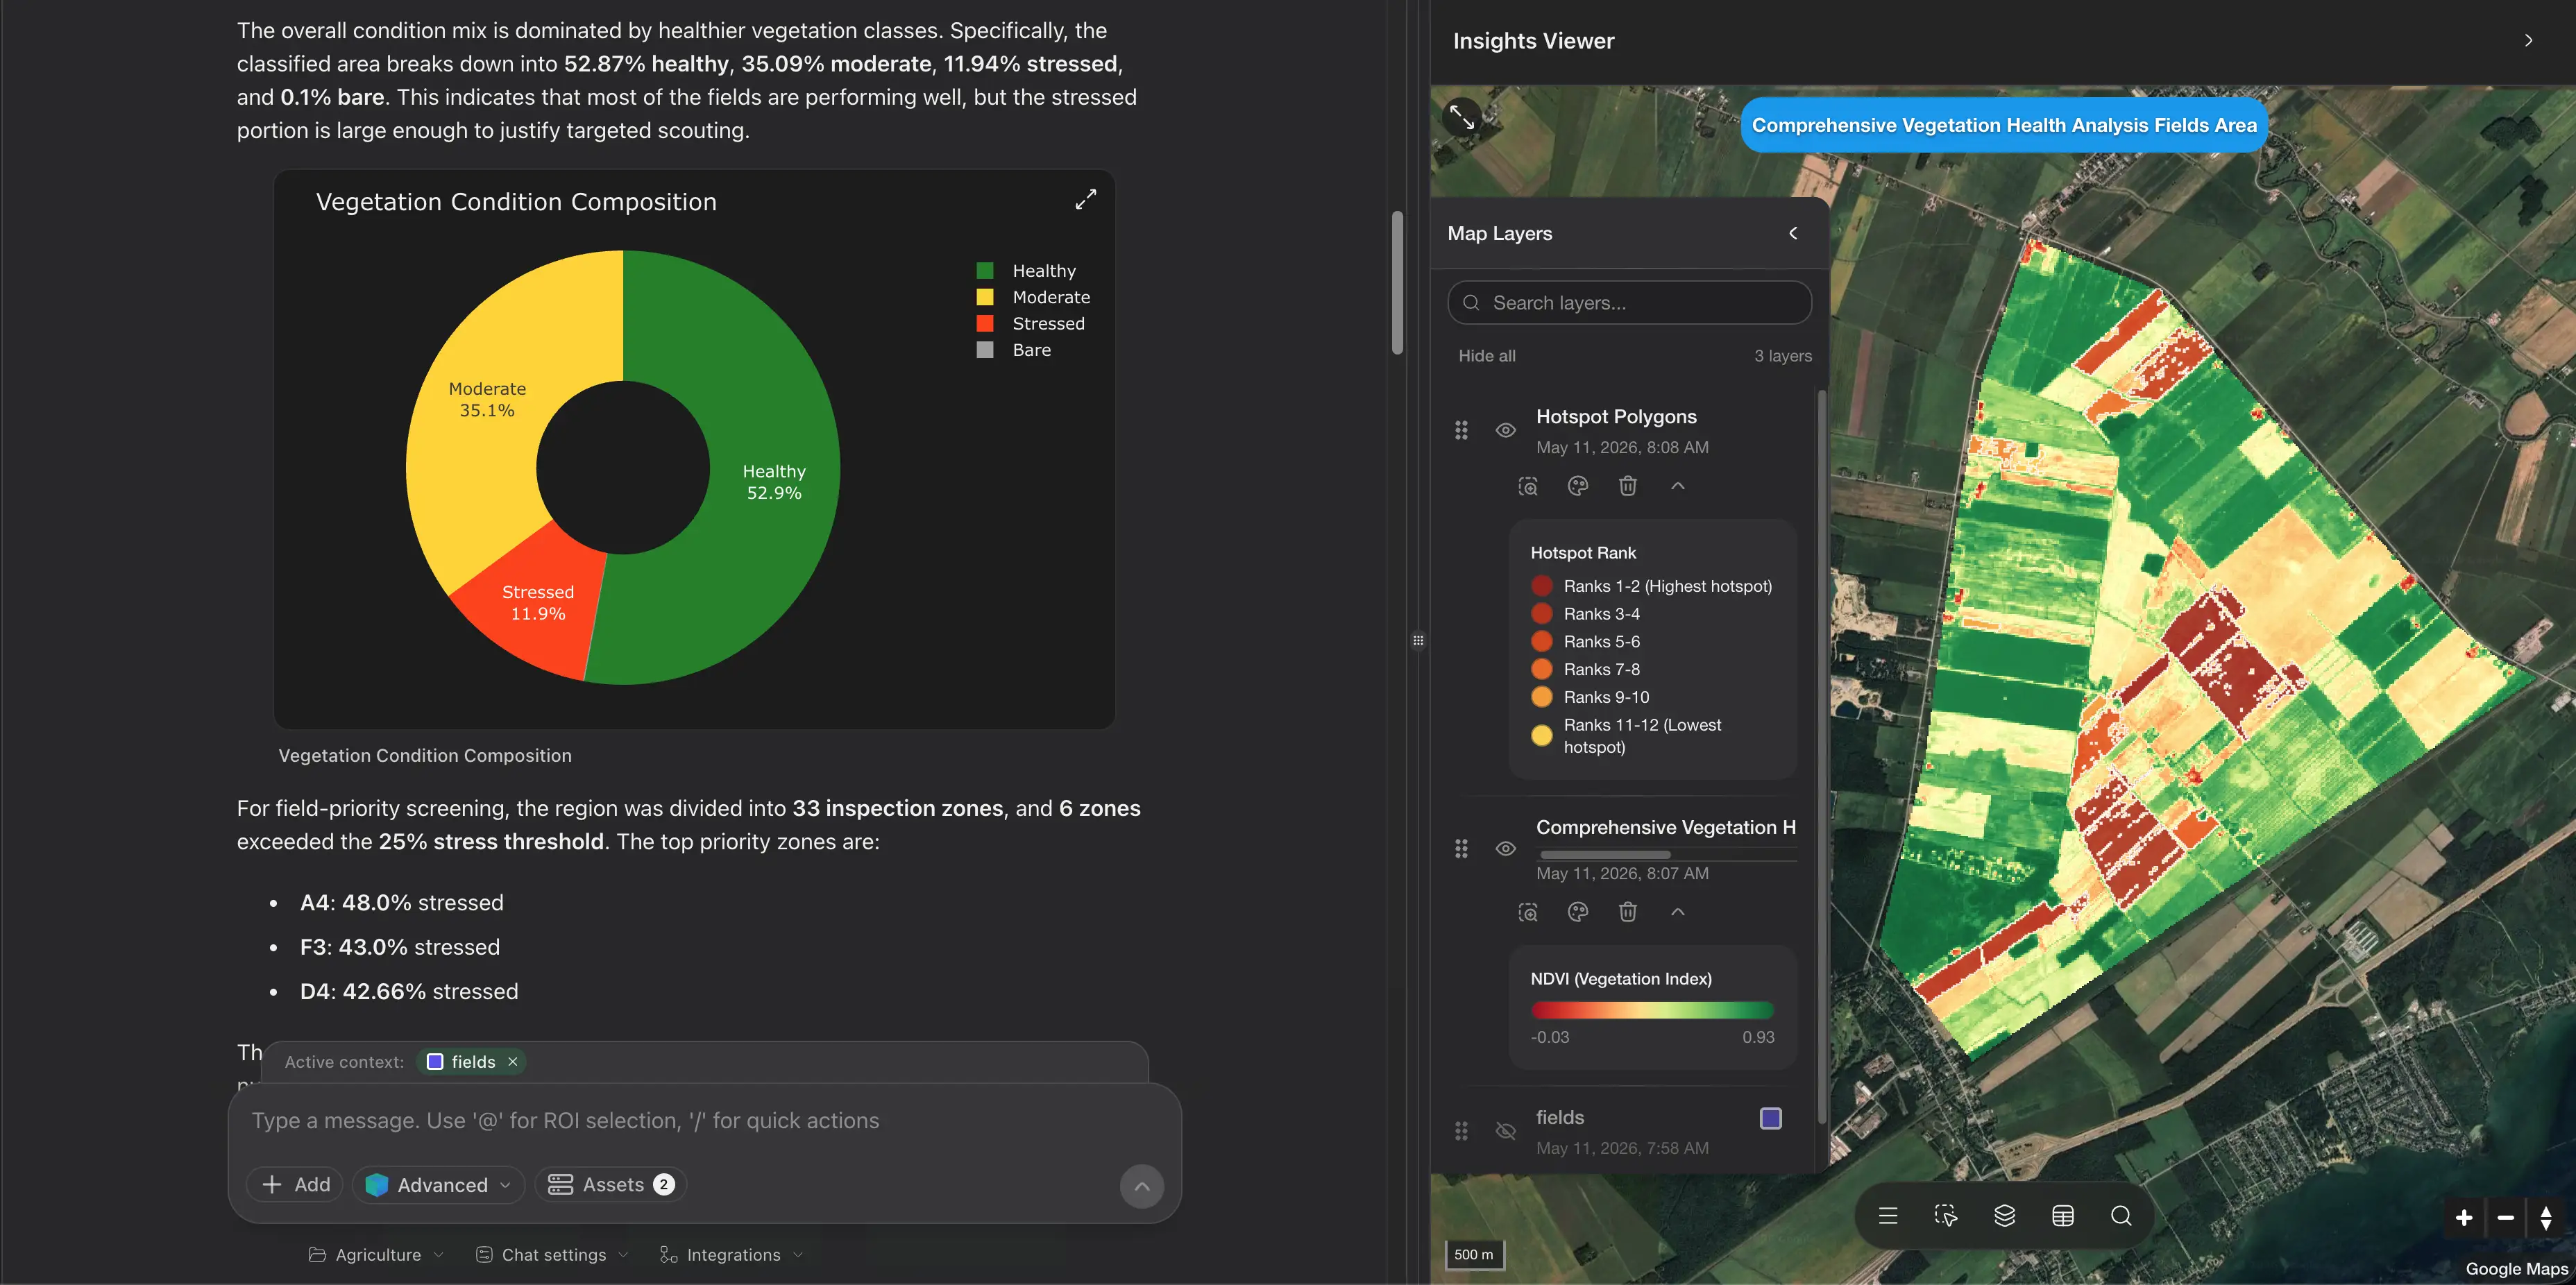Click the Ranks 5-6 legend entry
This screenshot has width=2576, height=1285.
(x=1586, y=642)
